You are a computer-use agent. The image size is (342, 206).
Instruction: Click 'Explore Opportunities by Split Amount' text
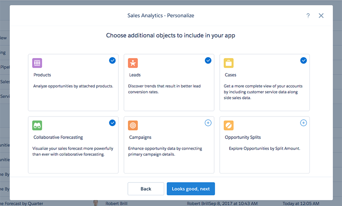coord(265,148)
